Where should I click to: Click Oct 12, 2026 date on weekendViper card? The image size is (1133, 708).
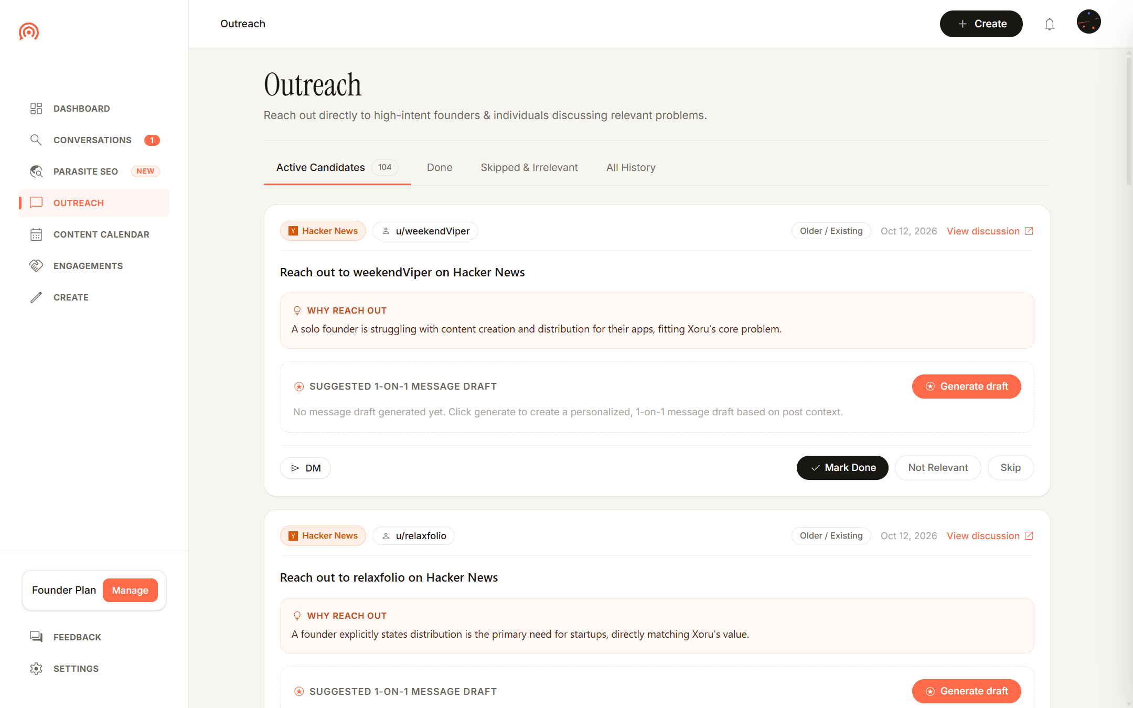point(909,231)
